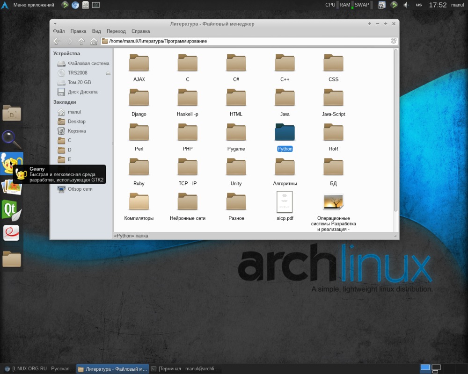
Task: Open the TRS2008 disc in sidebar
Action: coord(78,73)
